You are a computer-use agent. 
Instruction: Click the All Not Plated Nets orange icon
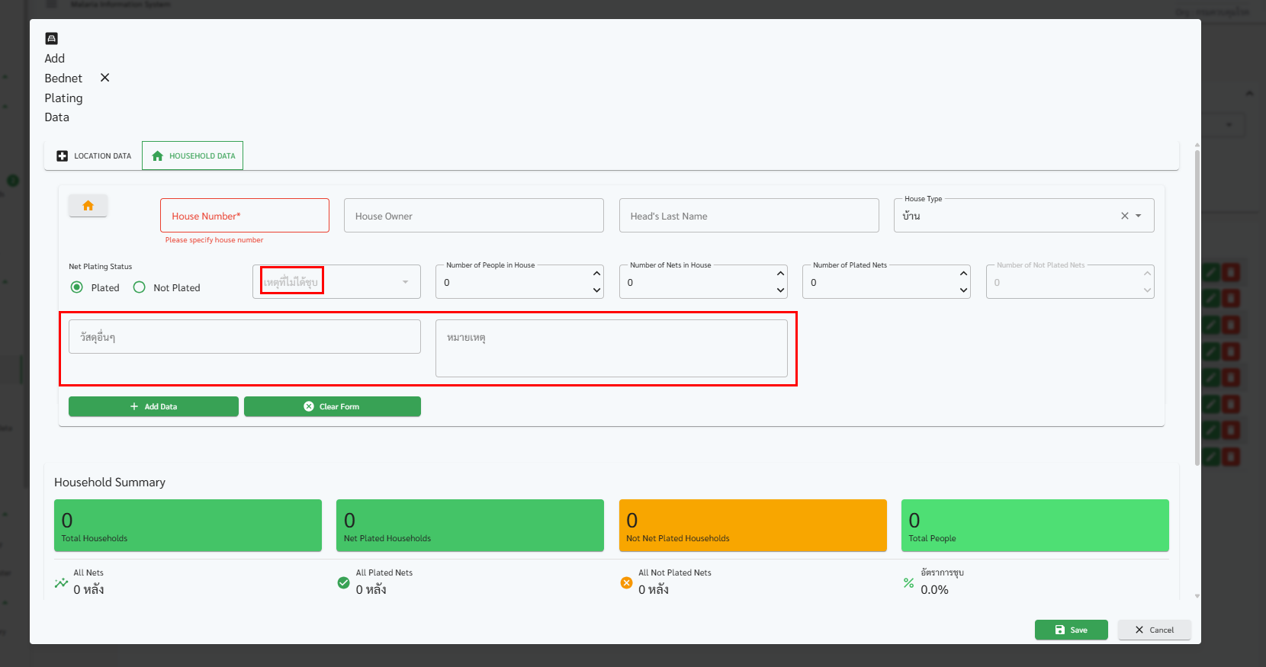[626, 583]
